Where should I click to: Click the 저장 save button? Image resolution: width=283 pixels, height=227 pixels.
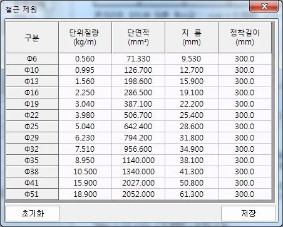pyautogui.click(x=249, y=213)
